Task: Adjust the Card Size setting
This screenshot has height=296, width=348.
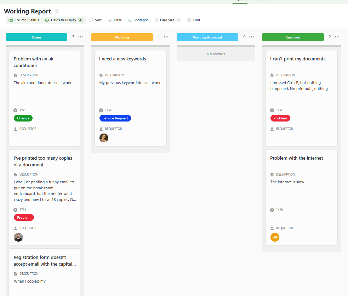Action: (x=167, y=20)
